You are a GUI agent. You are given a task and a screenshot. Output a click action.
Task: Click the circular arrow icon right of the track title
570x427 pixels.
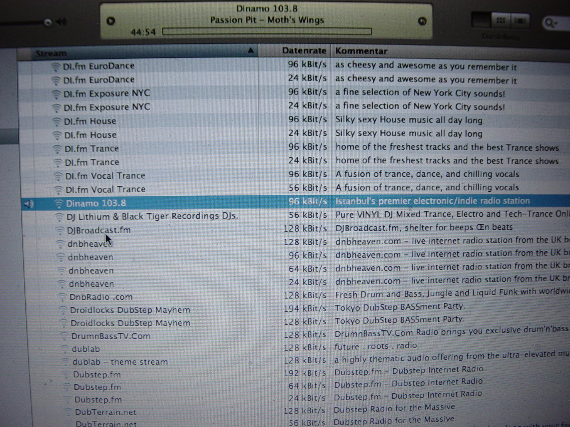[422, 21]
